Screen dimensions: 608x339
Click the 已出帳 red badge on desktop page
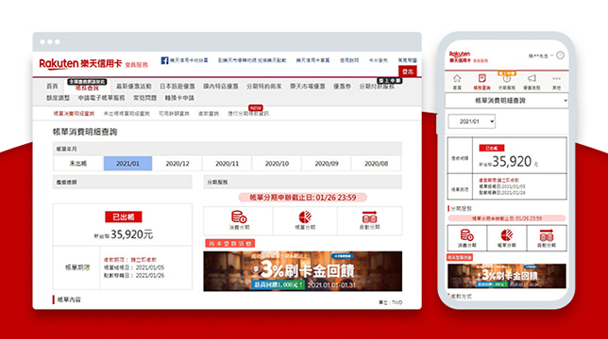coord(124,217)
